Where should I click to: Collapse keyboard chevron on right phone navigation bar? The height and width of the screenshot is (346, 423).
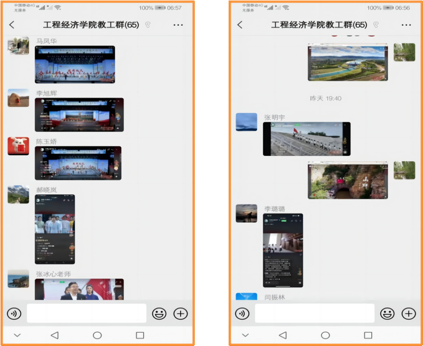point(245,335)
